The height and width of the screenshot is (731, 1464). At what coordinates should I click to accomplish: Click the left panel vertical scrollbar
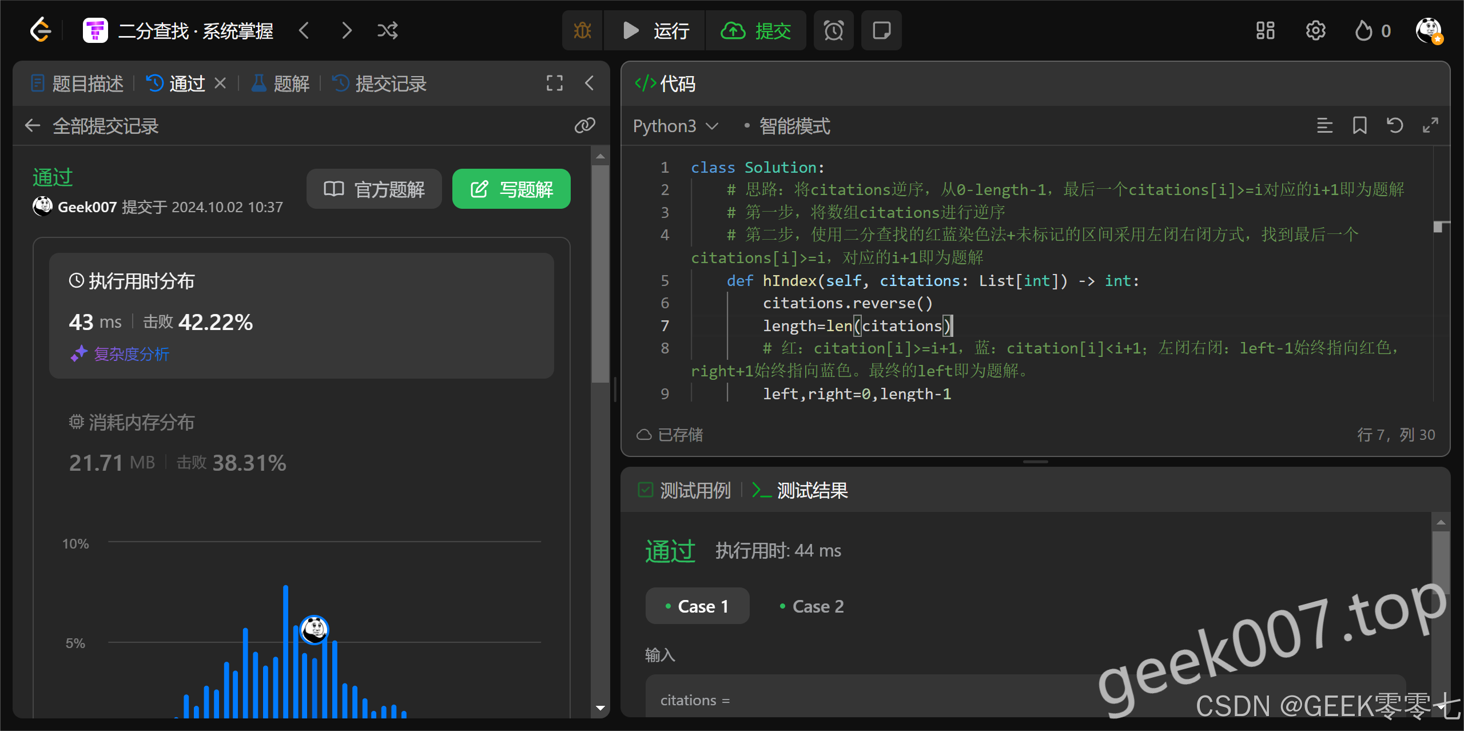click(x=600, y=275)
